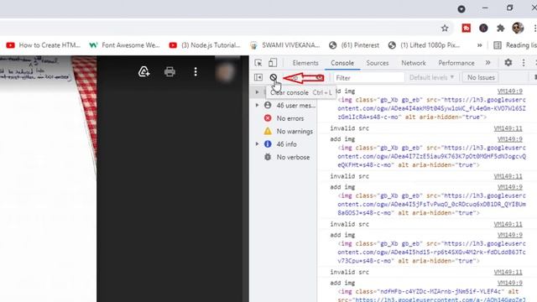The height and width of the screenshot is (302, 537).
Task: Select the No verbose filter row
Action: [x=287, y=157]
